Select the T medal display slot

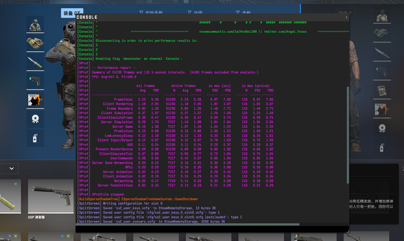(382, 128)
